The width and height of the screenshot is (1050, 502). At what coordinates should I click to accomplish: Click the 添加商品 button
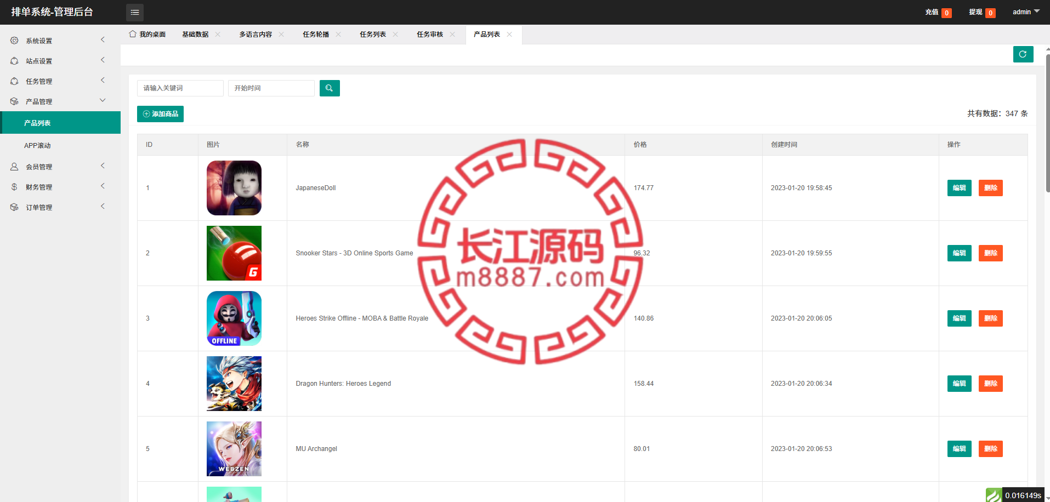[160, 114]
